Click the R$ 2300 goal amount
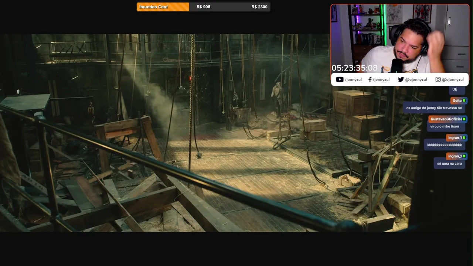473x266 pixels. (259, 7)
